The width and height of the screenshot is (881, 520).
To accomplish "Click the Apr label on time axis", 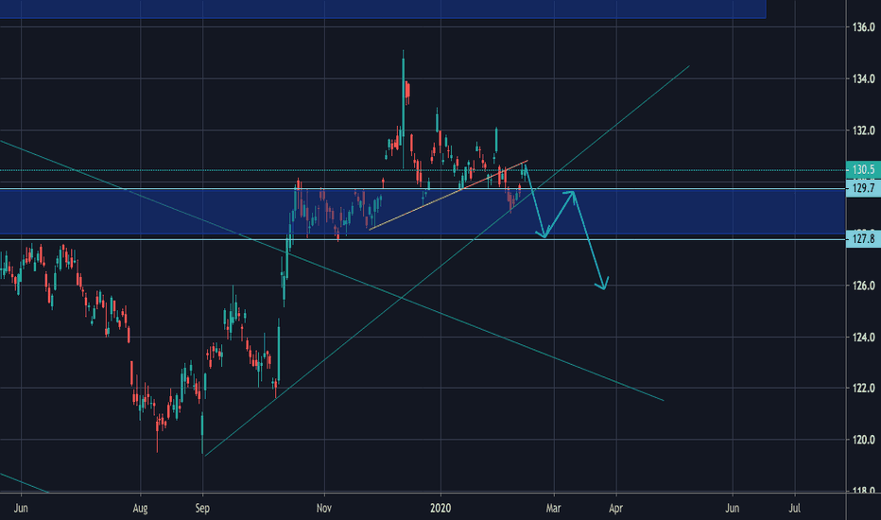I will 615,509.
